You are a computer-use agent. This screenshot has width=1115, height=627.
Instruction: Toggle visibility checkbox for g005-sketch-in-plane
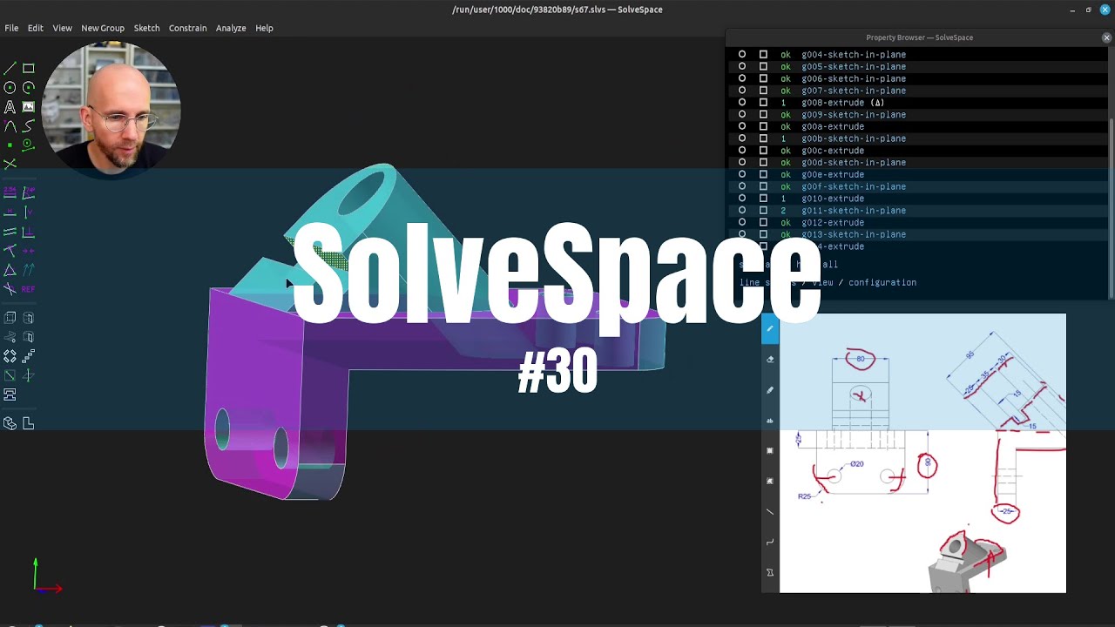[763, 66]
